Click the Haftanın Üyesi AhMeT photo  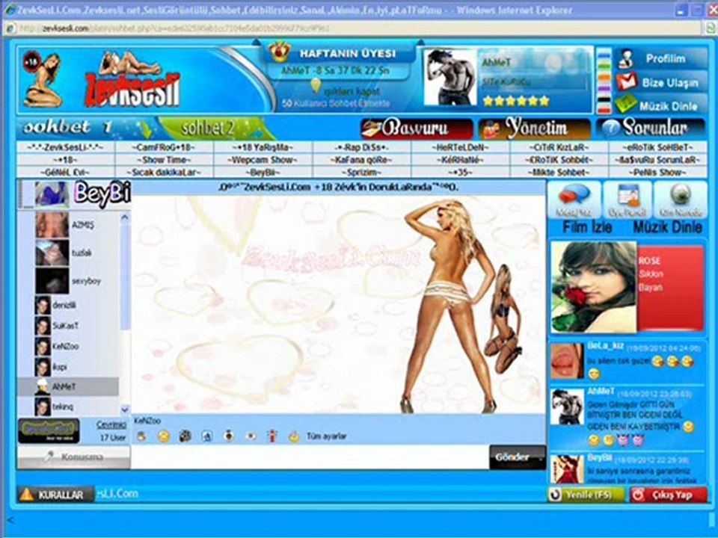[x=450, y=77]
